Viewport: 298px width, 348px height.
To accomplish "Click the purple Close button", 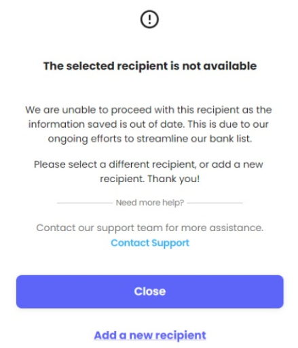I will 149,292.
